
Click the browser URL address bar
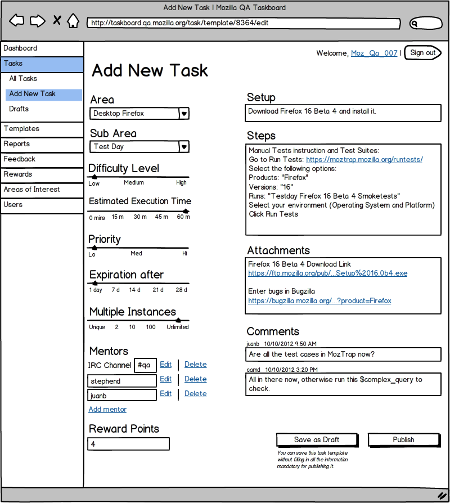coord(244,23)
